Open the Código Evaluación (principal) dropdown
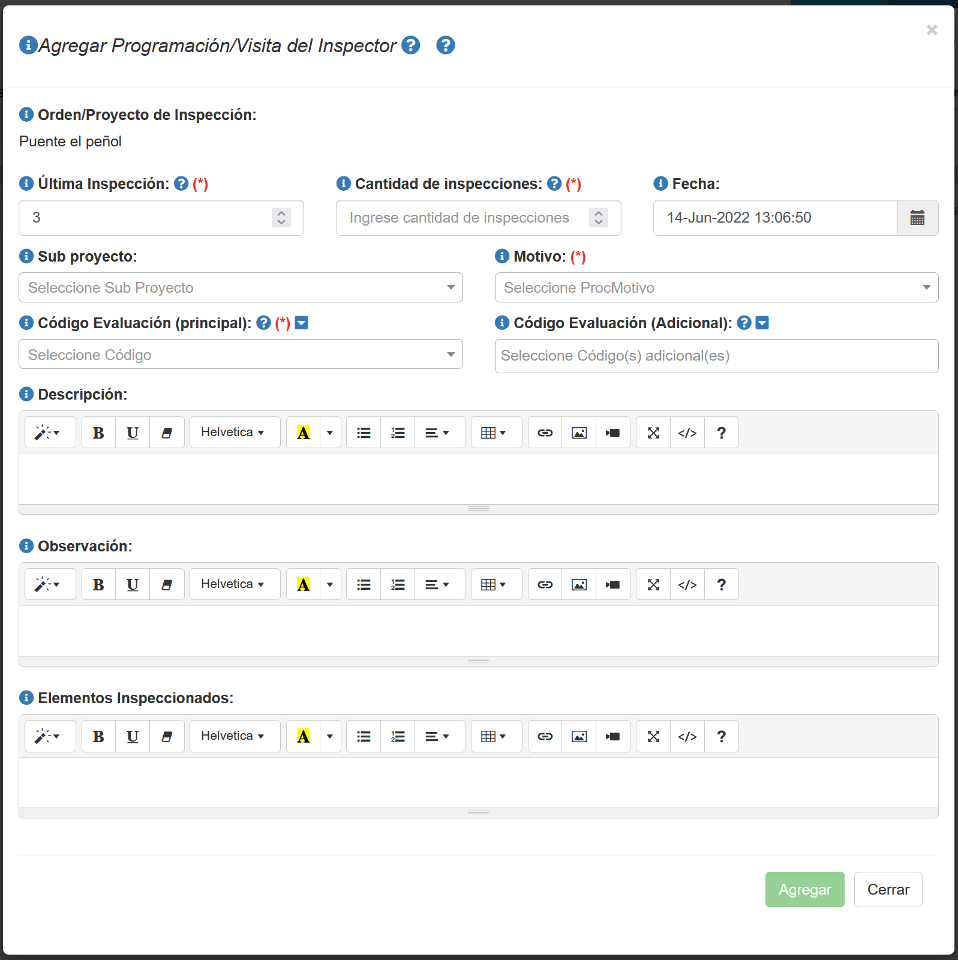The image size is (958, 960). [241, 355]
